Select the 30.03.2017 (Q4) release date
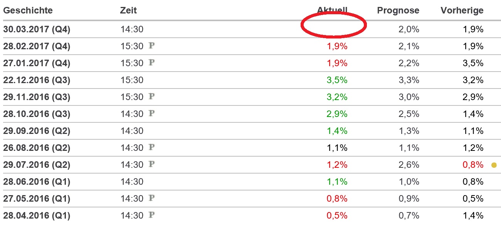501x249 pixels. tap(37, 29)
